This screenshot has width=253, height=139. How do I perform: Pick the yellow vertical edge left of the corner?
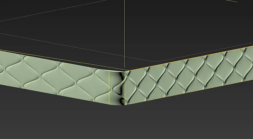click(x=109, y=88)
